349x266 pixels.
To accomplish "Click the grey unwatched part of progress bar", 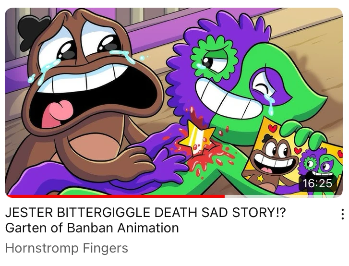I will tap(283, 196).
